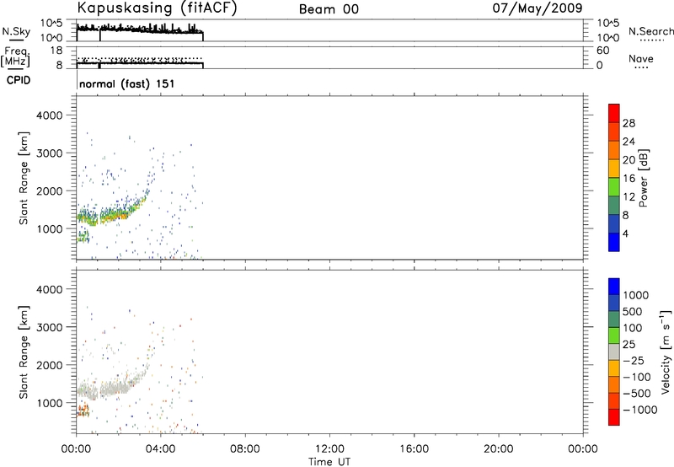Click the 'normal (fast) 151' mode text
The image size is (674, 467).
click(x=127, y=83)
